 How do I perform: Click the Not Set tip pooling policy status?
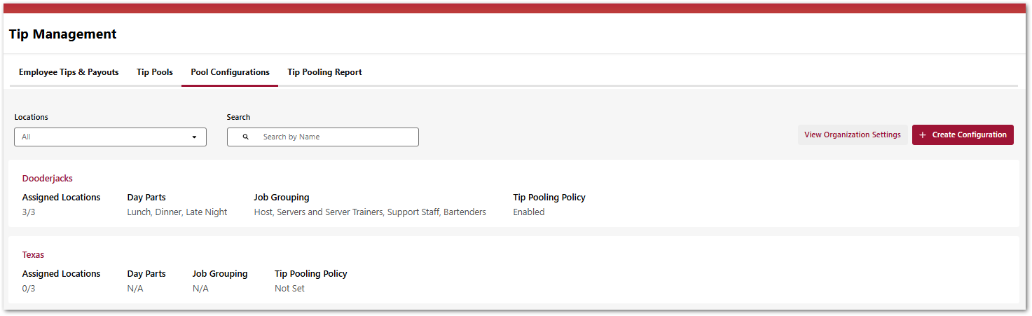pos(289,289)
